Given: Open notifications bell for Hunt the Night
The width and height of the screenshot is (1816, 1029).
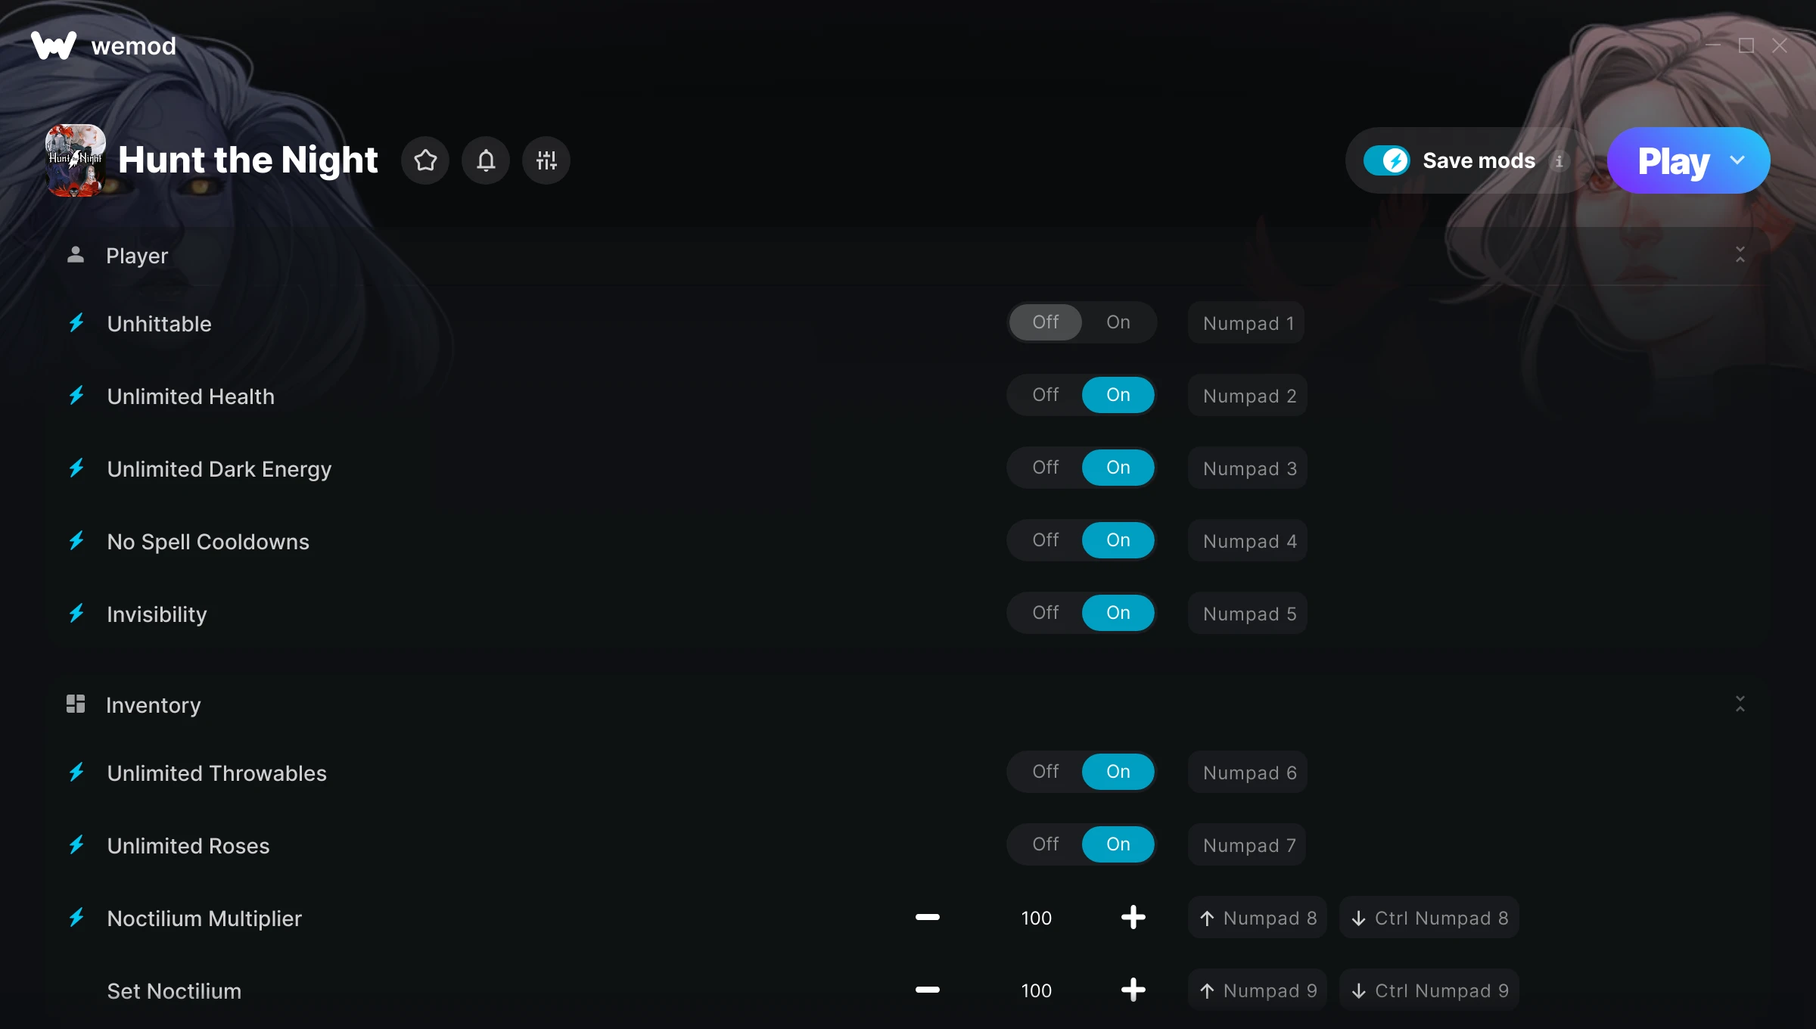Looking at the screenshot, I should tap(486, 160).
